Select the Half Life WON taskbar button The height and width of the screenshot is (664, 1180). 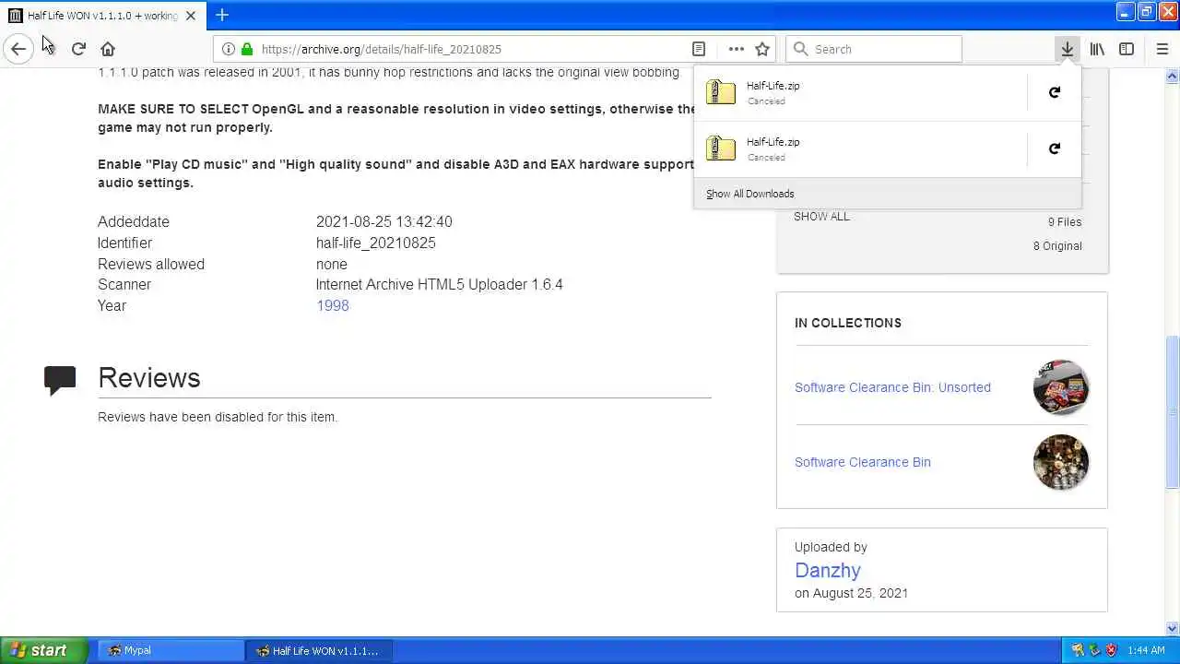[319, 650]
